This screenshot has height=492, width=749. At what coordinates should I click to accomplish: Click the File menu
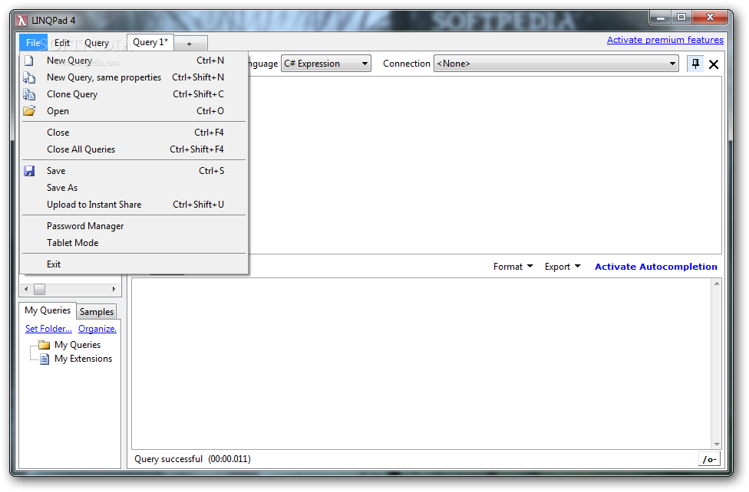click(x=34, y=42)
